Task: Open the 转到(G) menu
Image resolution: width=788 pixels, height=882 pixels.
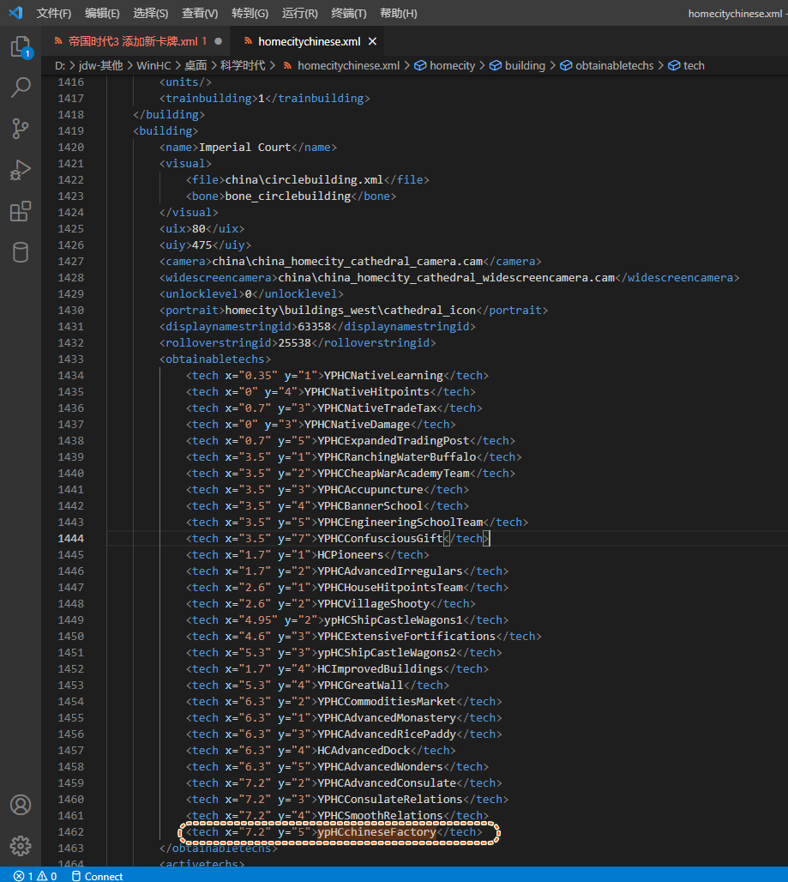Action: (x=250, y=13)
